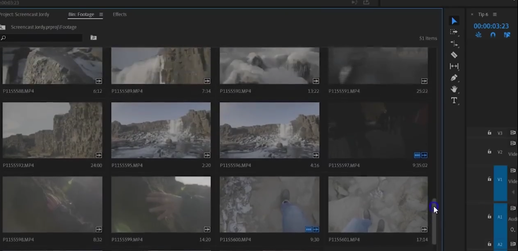This screenshot has width=518, height=251.
Task: Select the Selection arrow tool
Action: 454,21
